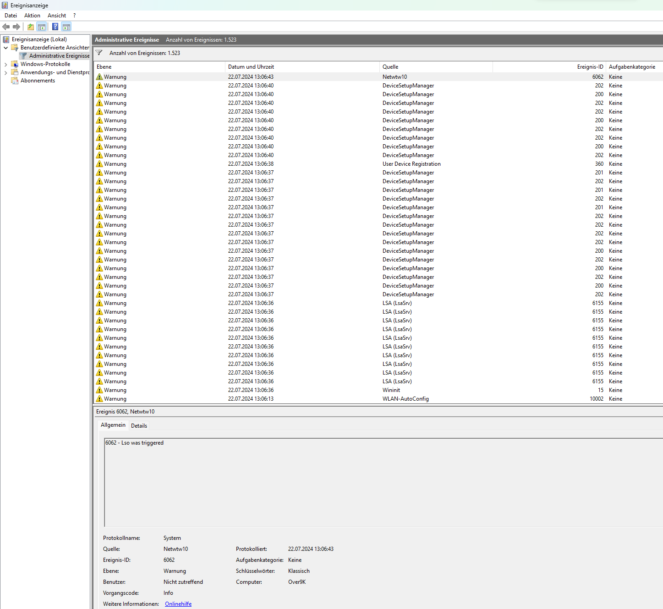Click the event ID 10002 cell
663x609 pixels.
pyautogui.click(x=596, y=399)
